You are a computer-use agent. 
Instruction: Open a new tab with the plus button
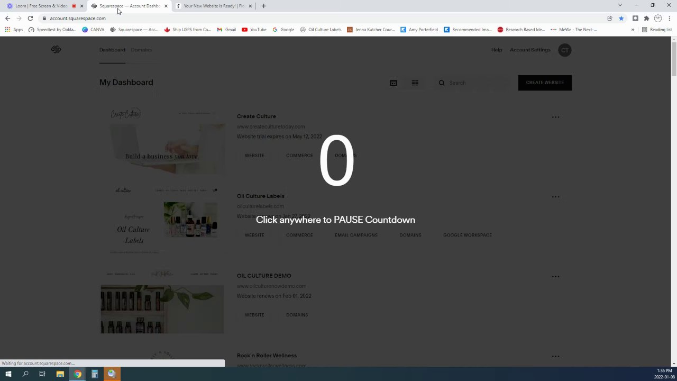click(x=263, y=6)
